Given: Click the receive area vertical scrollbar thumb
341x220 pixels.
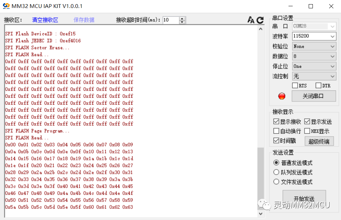Looking at the screenshot, I should (261, 179).
